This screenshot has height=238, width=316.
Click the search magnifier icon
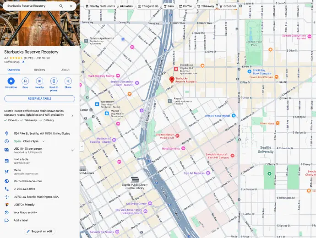pyautogui.click(x=61, y=6)
